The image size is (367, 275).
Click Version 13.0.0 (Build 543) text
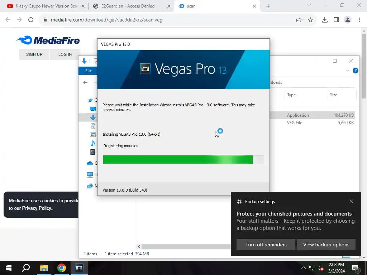(125, 190)
